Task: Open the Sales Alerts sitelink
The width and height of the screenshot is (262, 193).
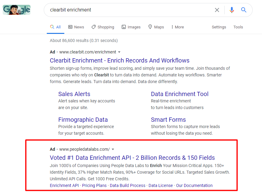Action: point(74,94)
